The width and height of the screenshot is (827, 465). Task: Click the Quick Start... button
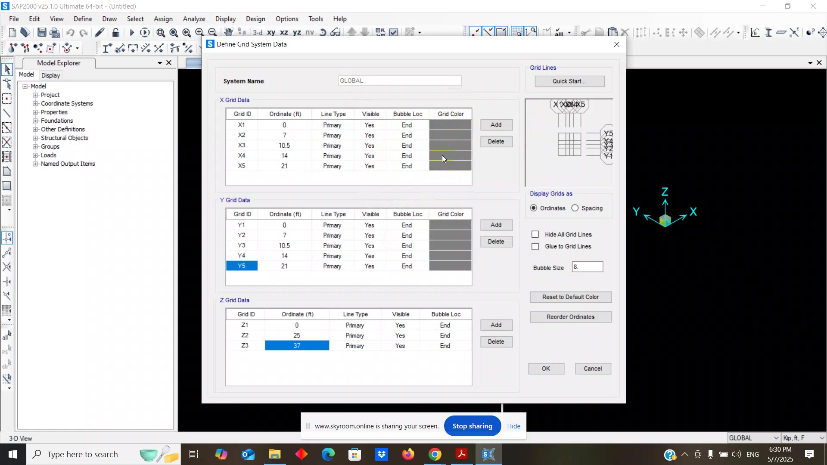point(569,81)
